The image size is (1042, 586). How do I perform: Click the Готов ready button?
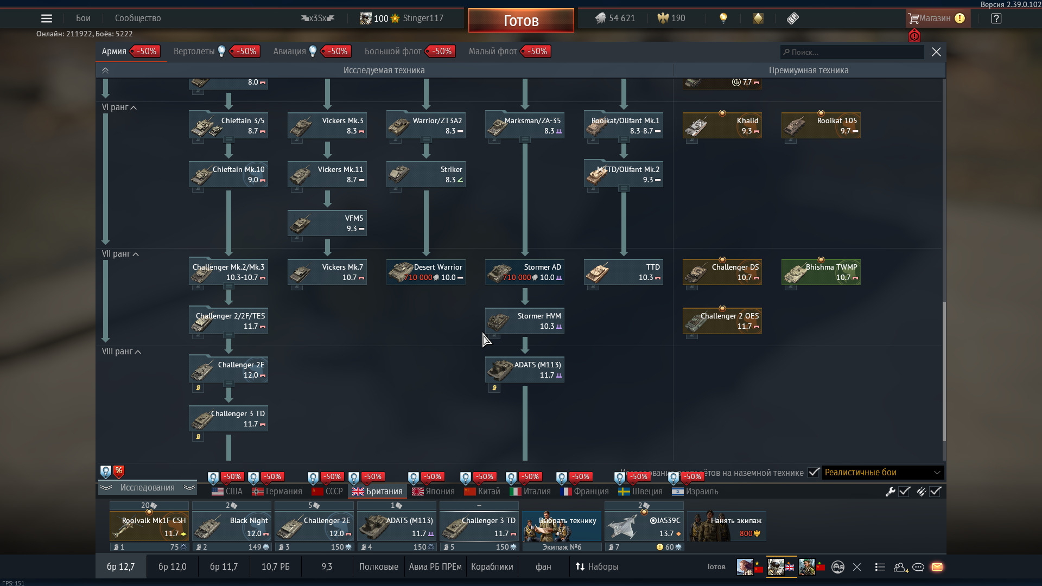[x=521, y=21]
